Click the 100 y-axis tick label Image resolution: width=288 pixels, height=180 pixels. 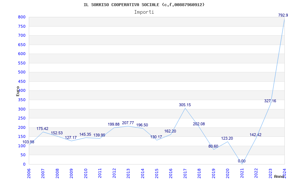22,146
